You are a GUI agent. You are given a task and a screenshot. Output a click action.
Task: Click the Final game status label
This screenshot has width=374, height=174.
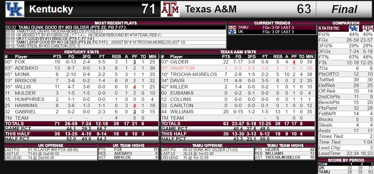344,9
